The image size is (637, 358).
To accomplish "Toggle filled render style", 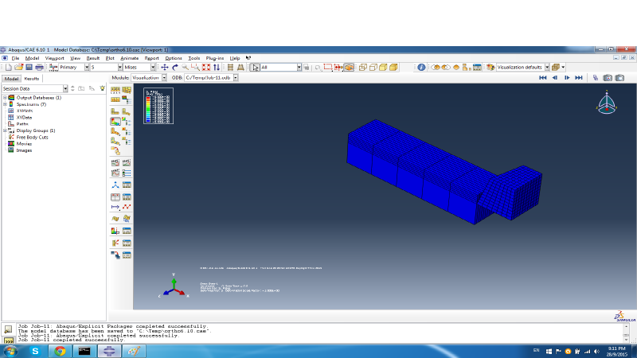I will click(x=383, y=68).
